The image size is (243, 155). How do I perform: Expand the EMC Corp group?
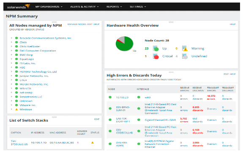click(11, 54)
